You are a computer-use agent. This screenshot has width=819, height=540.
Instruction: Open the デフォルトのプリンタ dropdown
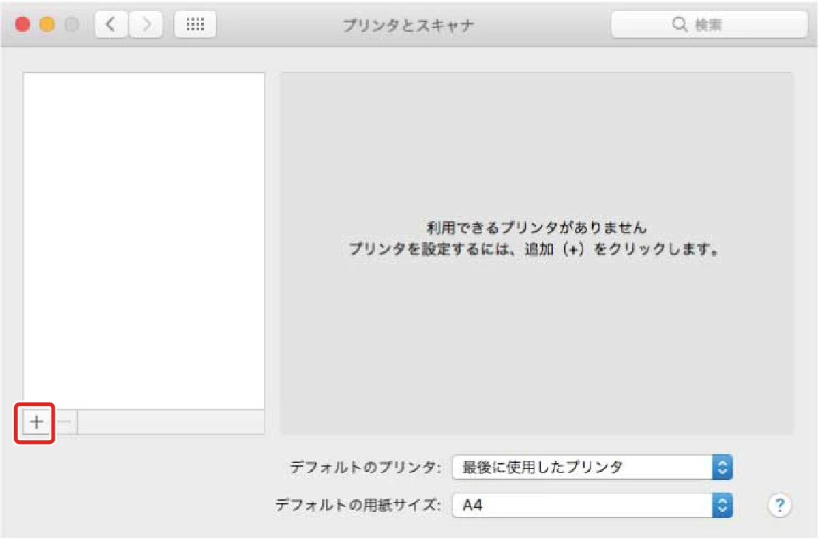pyautogui.click(x=592, y=467)
